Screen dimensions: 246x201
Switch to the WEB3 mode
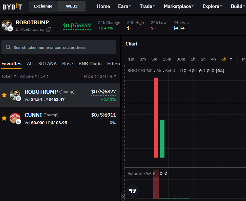(x=72, y=6)
